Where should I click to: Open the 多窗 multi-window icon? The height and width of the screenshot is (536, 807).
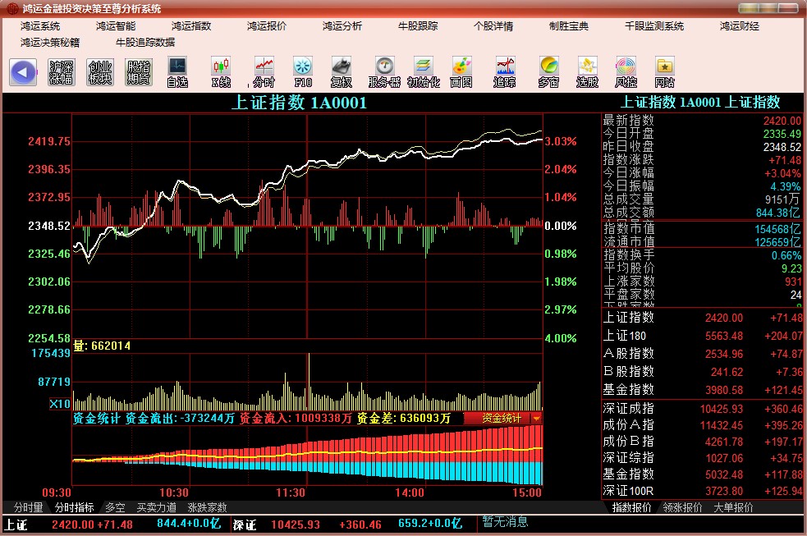tap(548, 72)
